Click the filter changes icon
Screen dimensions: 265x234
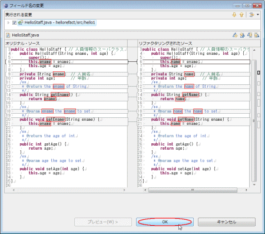coord(251,15)
